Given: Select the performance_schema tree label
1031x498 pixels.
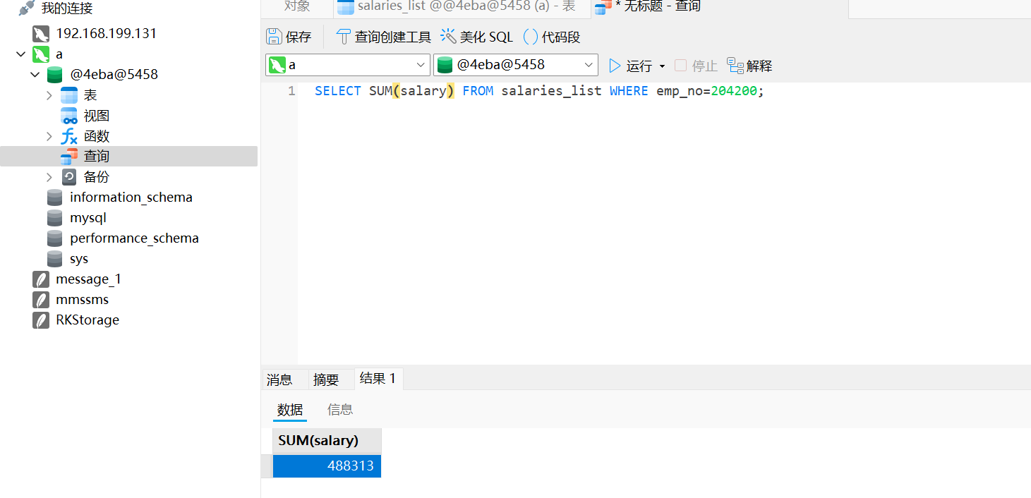Looking at the screenshot, I should coord(134,238).
